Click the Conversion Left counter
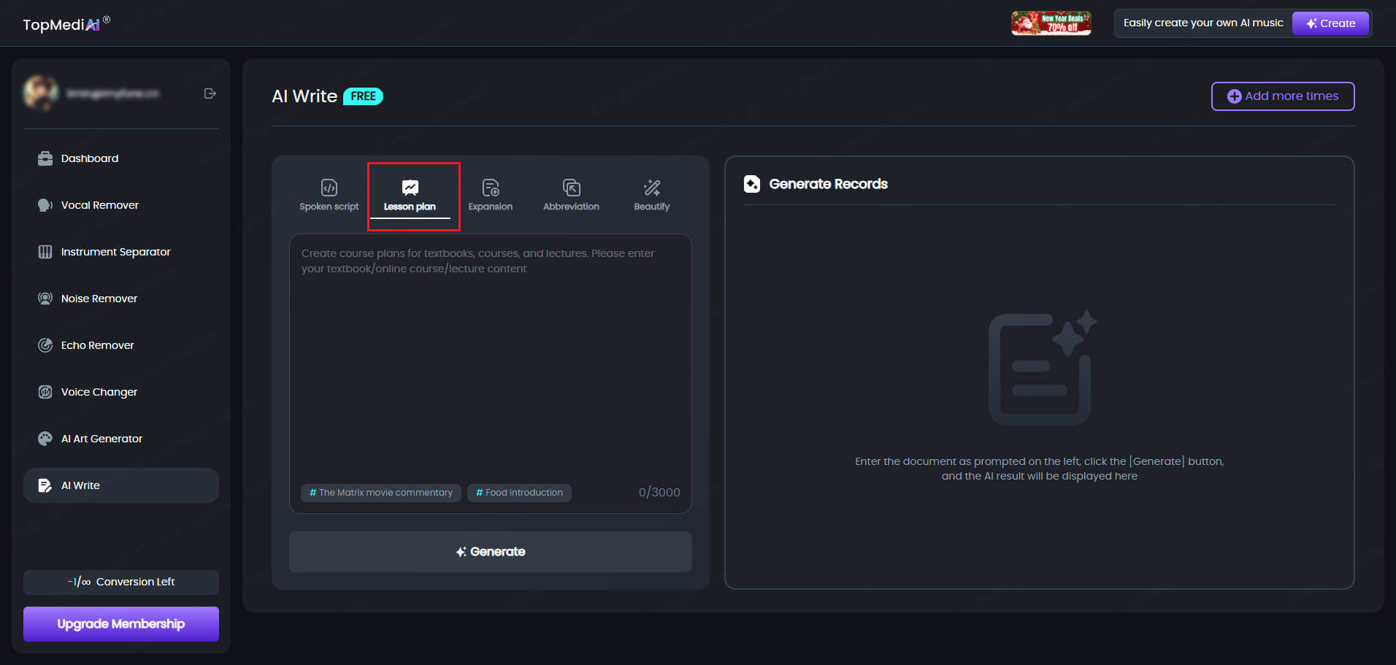The height and width of the screenshot is (665, 1396). pos(121,582)
